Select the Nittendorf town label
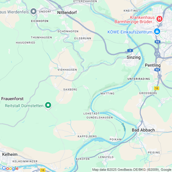 click(x=67, y=12)
